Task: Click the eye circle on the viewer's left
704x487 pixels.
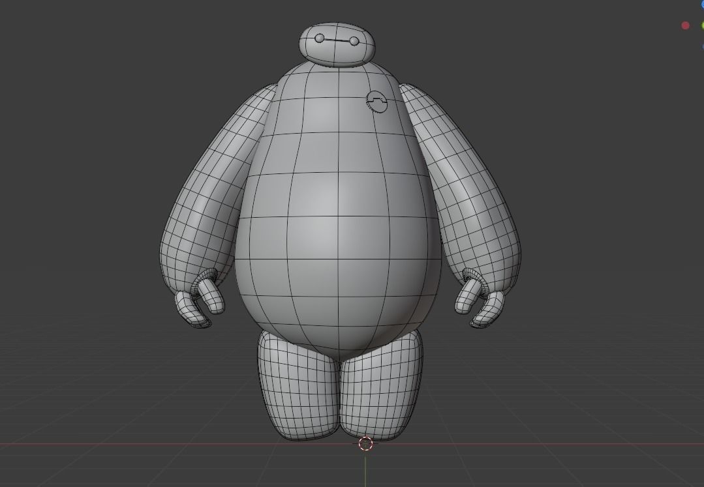Action: 319,38
